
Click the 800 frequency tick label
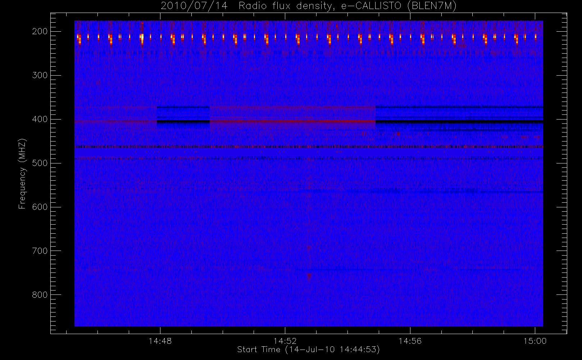point(40,295)
